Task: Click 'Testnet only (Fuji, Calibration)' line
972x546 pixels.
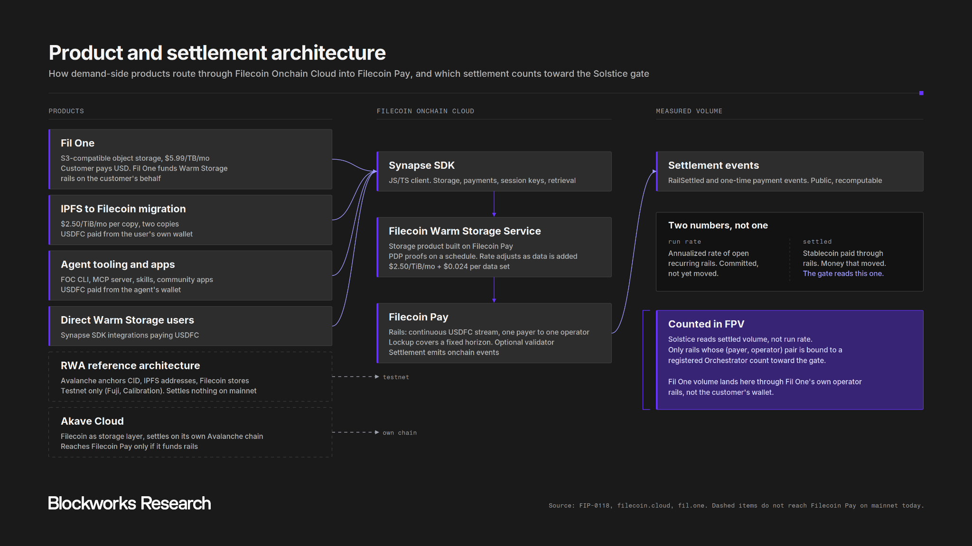Action: pos(158,391)
